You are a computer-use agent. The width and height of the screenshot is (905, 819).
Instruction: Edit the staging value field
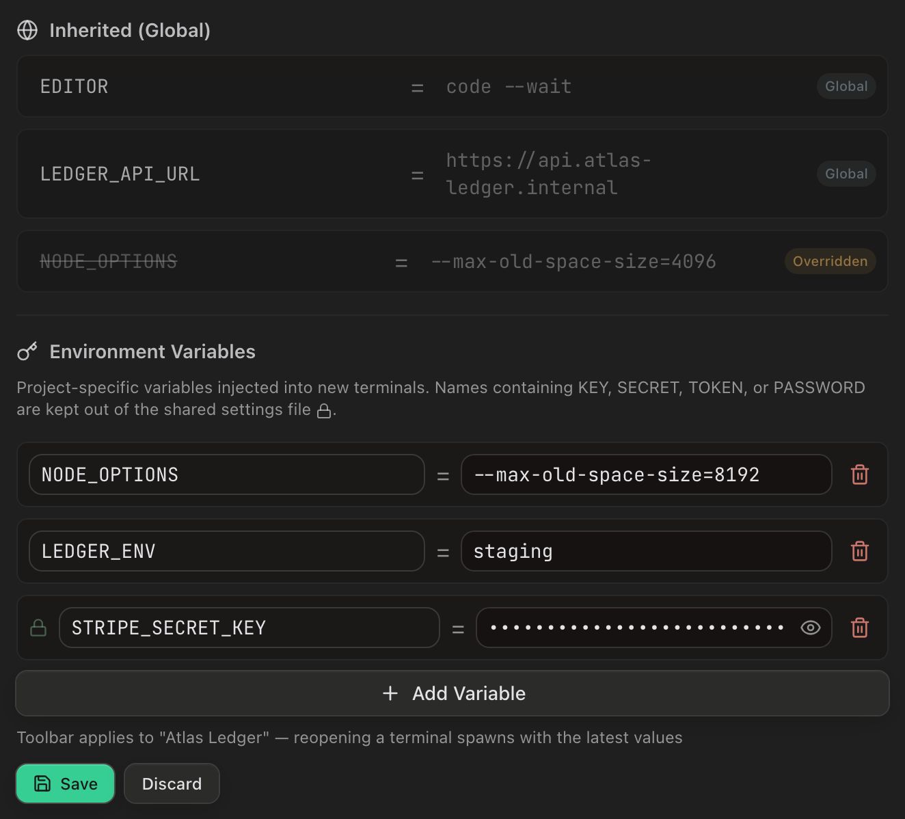(x=646, y=551)
